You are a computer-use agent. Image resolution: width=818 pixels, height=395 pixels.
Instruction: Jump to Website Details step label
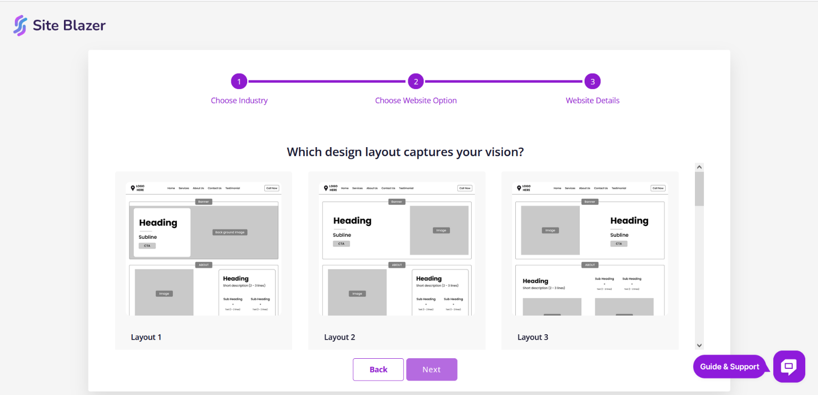pyautogui.click(x=593, y=100)
